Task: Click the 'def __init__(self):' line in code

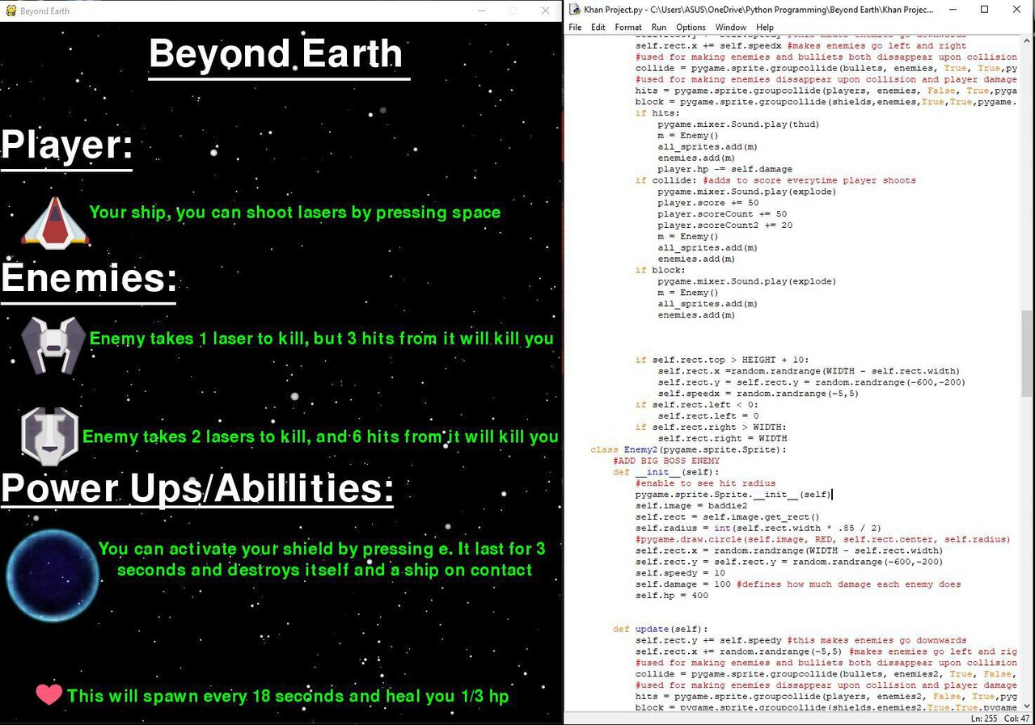Action: pyautogui.click(x=665, y=472)
